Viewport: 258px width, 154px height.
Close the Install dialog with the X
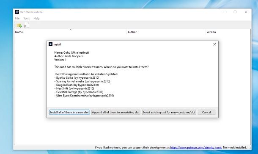coord(214,44)
